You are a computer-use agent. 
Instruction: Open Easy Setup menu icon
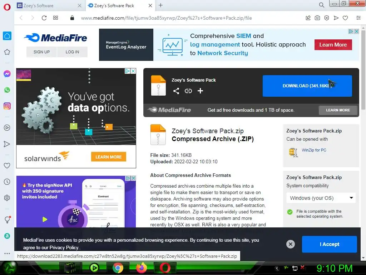coord(358,18)
